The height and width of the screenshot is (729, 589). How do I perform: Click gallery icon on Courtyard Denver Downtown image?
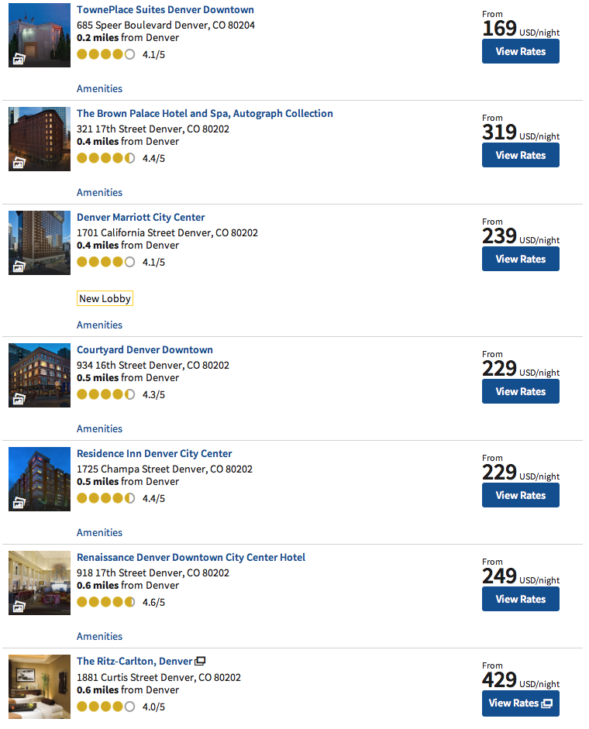click(19, 399)
